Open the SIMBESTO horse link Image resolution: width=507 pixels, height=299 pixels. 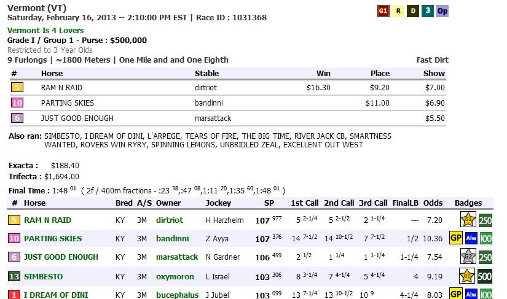[x=44, y=277]
